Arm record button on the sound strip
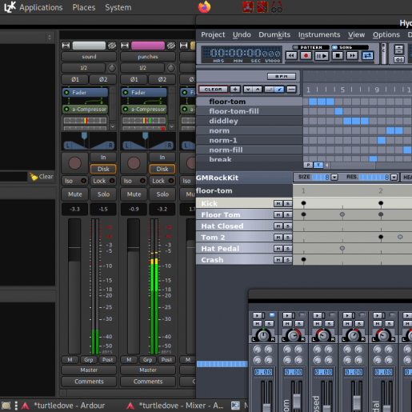Viewport: 412px width, 412px height. (x=75, y=163)
